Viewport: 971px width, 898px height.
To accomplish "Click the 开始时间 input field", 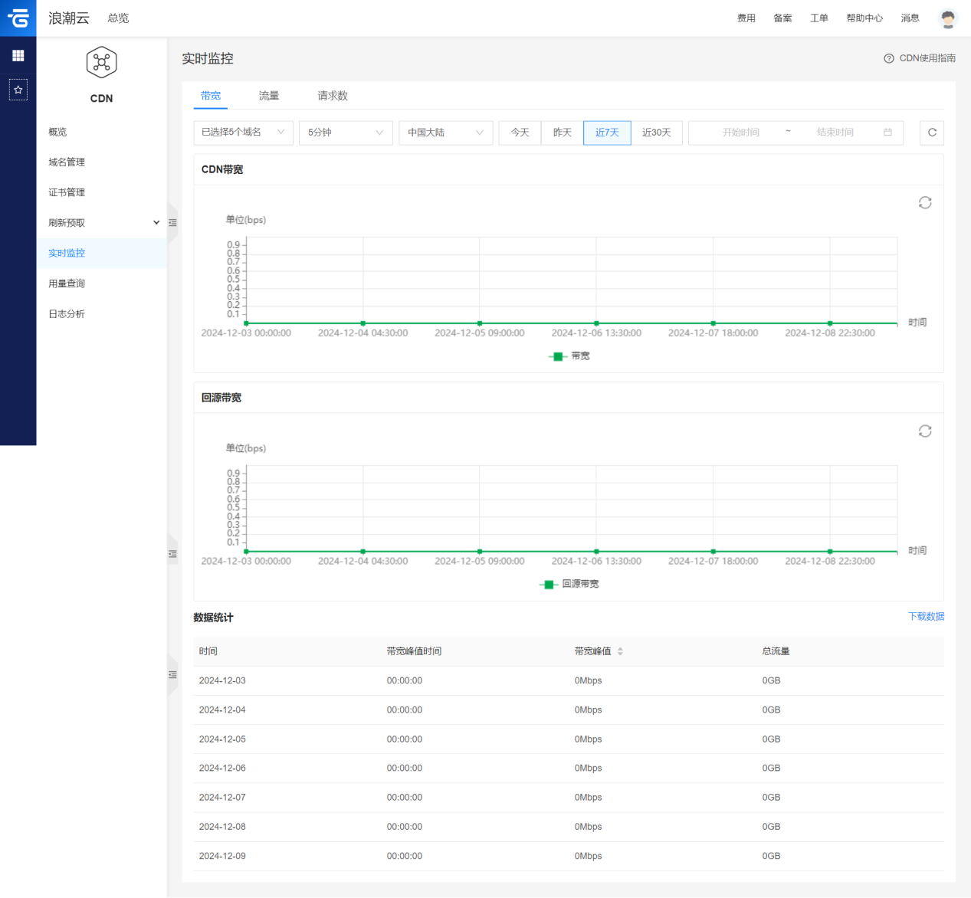I will [x=740, y=133].
